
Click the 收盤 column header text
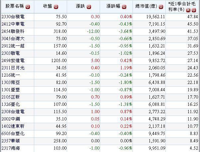click(48, 6)
